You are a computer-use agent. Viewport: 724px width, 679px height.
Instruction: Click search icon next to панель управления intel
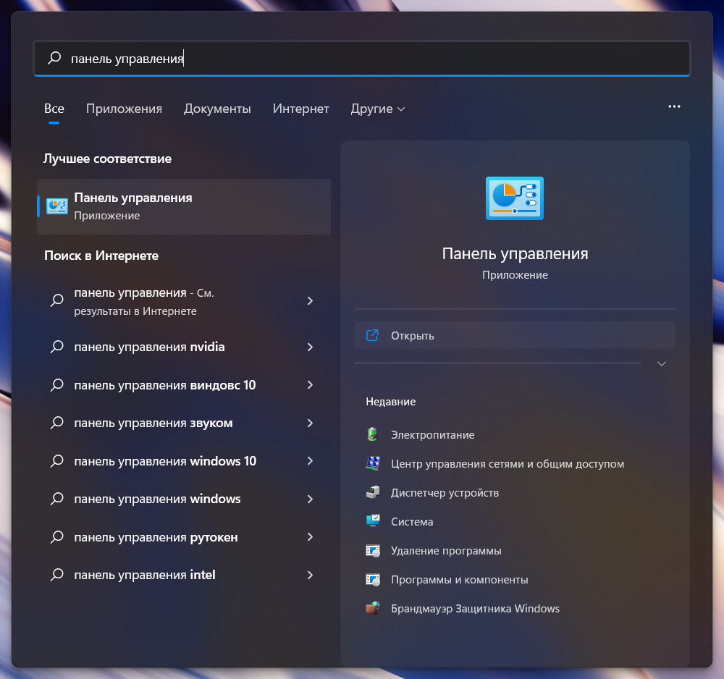(x=56, y=575)
